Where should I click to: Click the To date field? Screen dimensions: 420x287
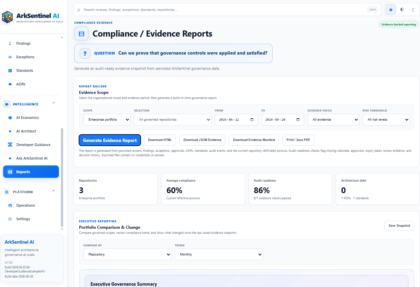pyautogui.click(x=283, y=120)
